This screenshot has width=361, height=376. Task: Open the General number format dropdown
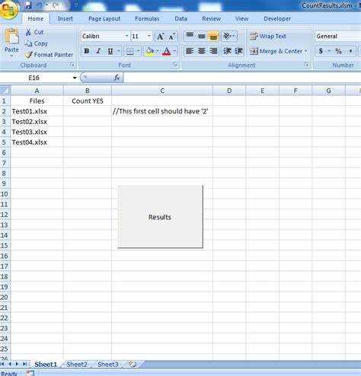(338, 37)
